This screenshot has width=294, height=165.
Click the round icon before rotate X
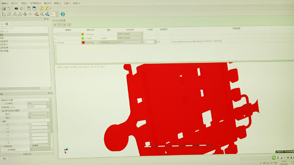point(30,14)
